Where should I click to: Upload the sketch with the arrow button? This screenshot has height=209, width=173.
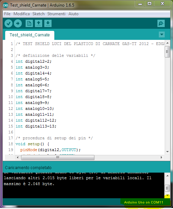click(18, 24)
